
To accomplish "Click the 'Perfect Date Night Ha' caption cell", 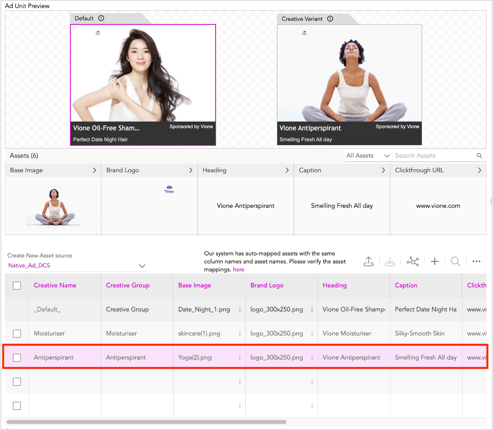I will click(426, 309).
